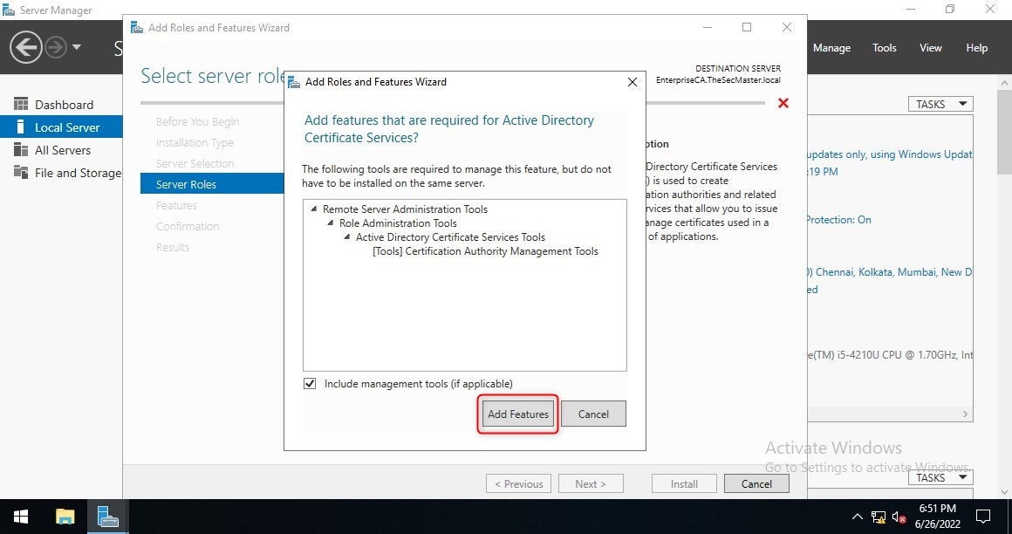The image size is (1012, 534).
Task: Click Server Manager vertical scrollbar up arrow
Action: point(1004,83)
